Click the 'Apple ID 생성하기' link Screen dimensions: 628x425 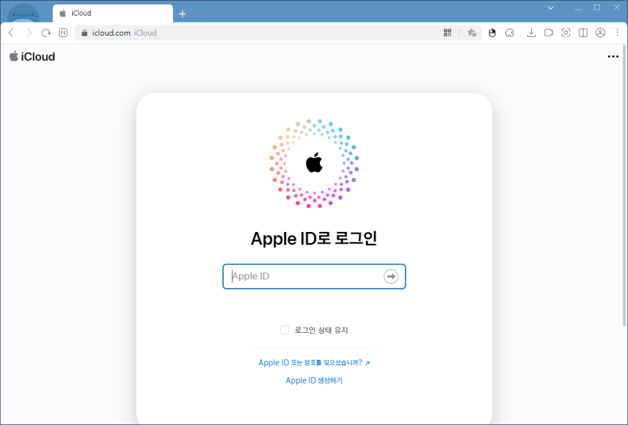314,381
